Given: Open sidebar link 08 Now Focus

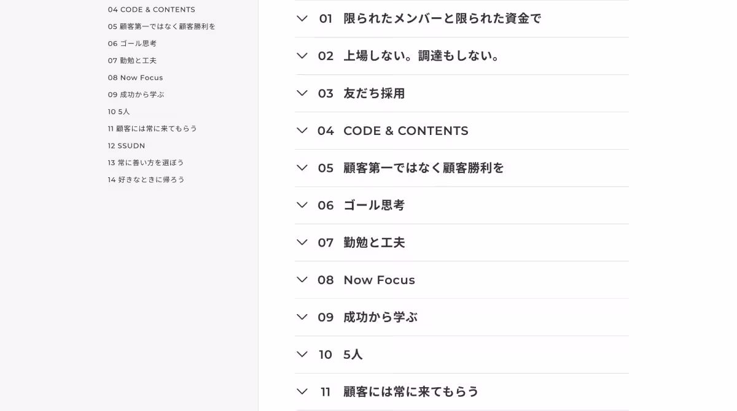Looking at the screenshot, I should click(x=135, y=77).
